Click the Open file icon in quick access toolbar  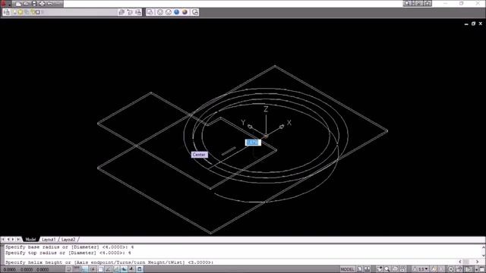[27, 4]
